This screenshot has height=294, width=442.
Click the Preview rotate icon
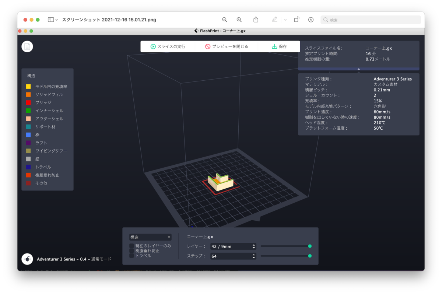(297, 20)
